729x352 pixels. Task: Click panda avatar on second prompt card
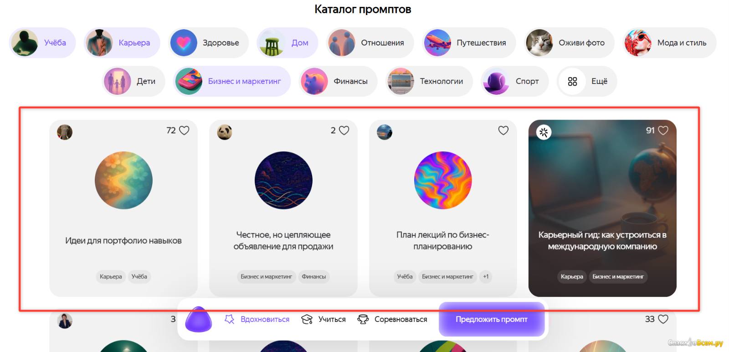click(224, 132)
